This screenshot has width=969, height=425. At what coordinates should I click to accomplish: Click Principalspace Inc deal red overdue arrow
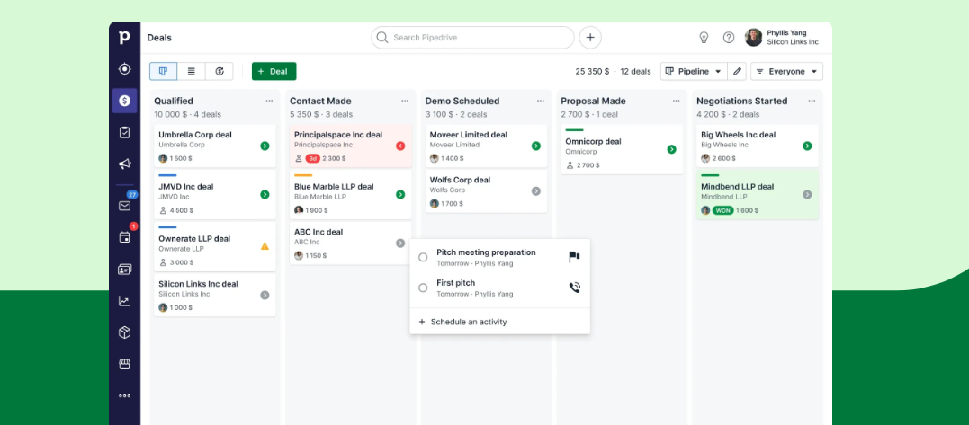click(400, 146)
